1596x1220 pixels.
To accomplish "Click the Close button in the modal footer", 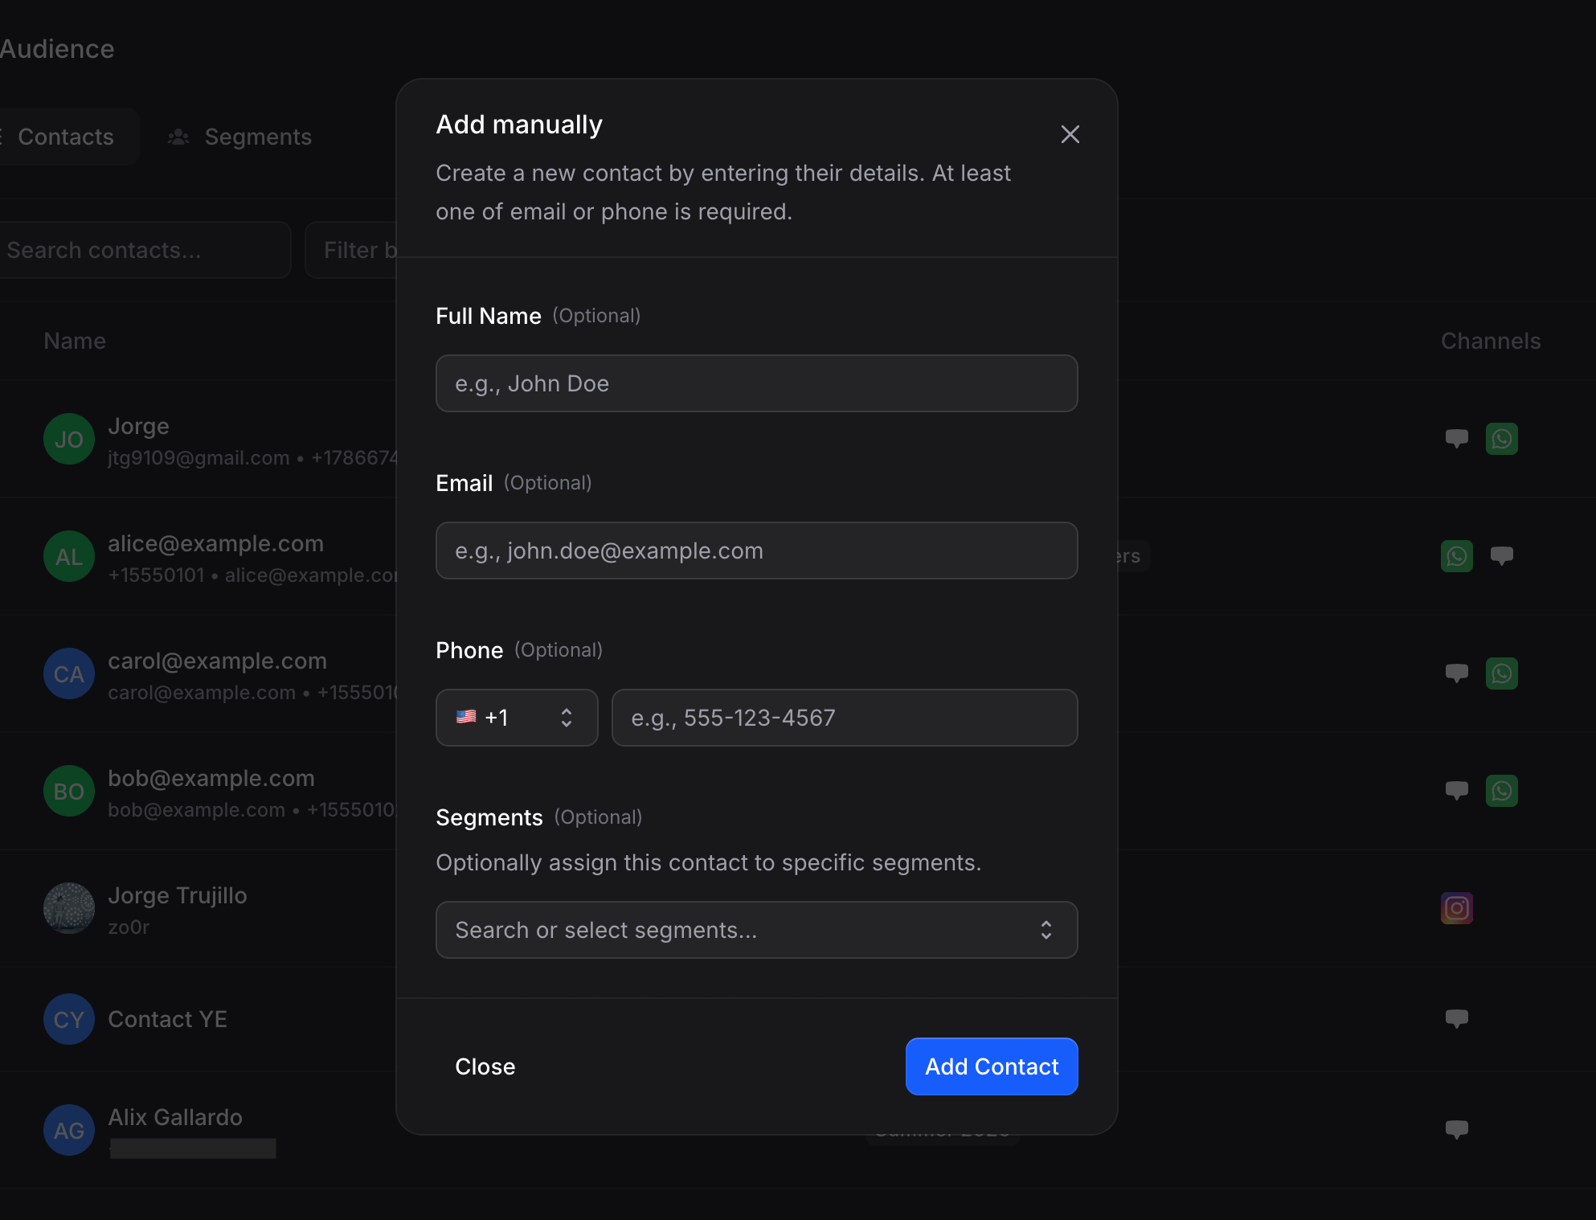I will click(485, 1066).
